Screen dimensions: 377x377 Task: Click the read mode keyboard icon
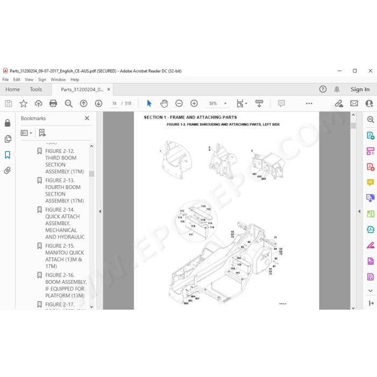point(259,103)
